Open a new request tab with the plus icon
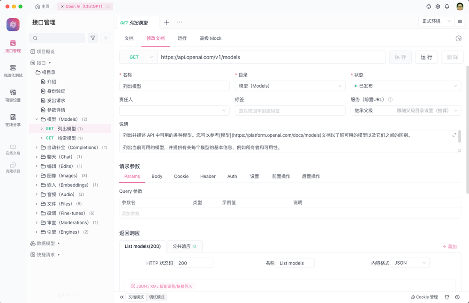Image resolution: width=469 pixels, height=303 pixels. click(x=166, y=22)
